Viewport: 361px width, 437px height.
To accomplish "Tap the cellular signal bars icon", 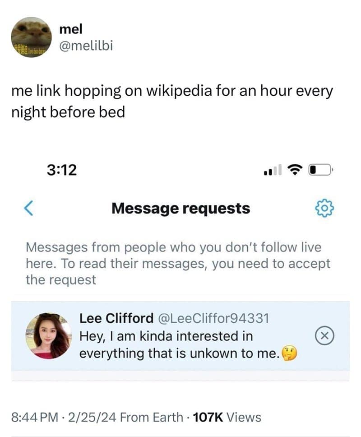I will click(x=272, y=171).
